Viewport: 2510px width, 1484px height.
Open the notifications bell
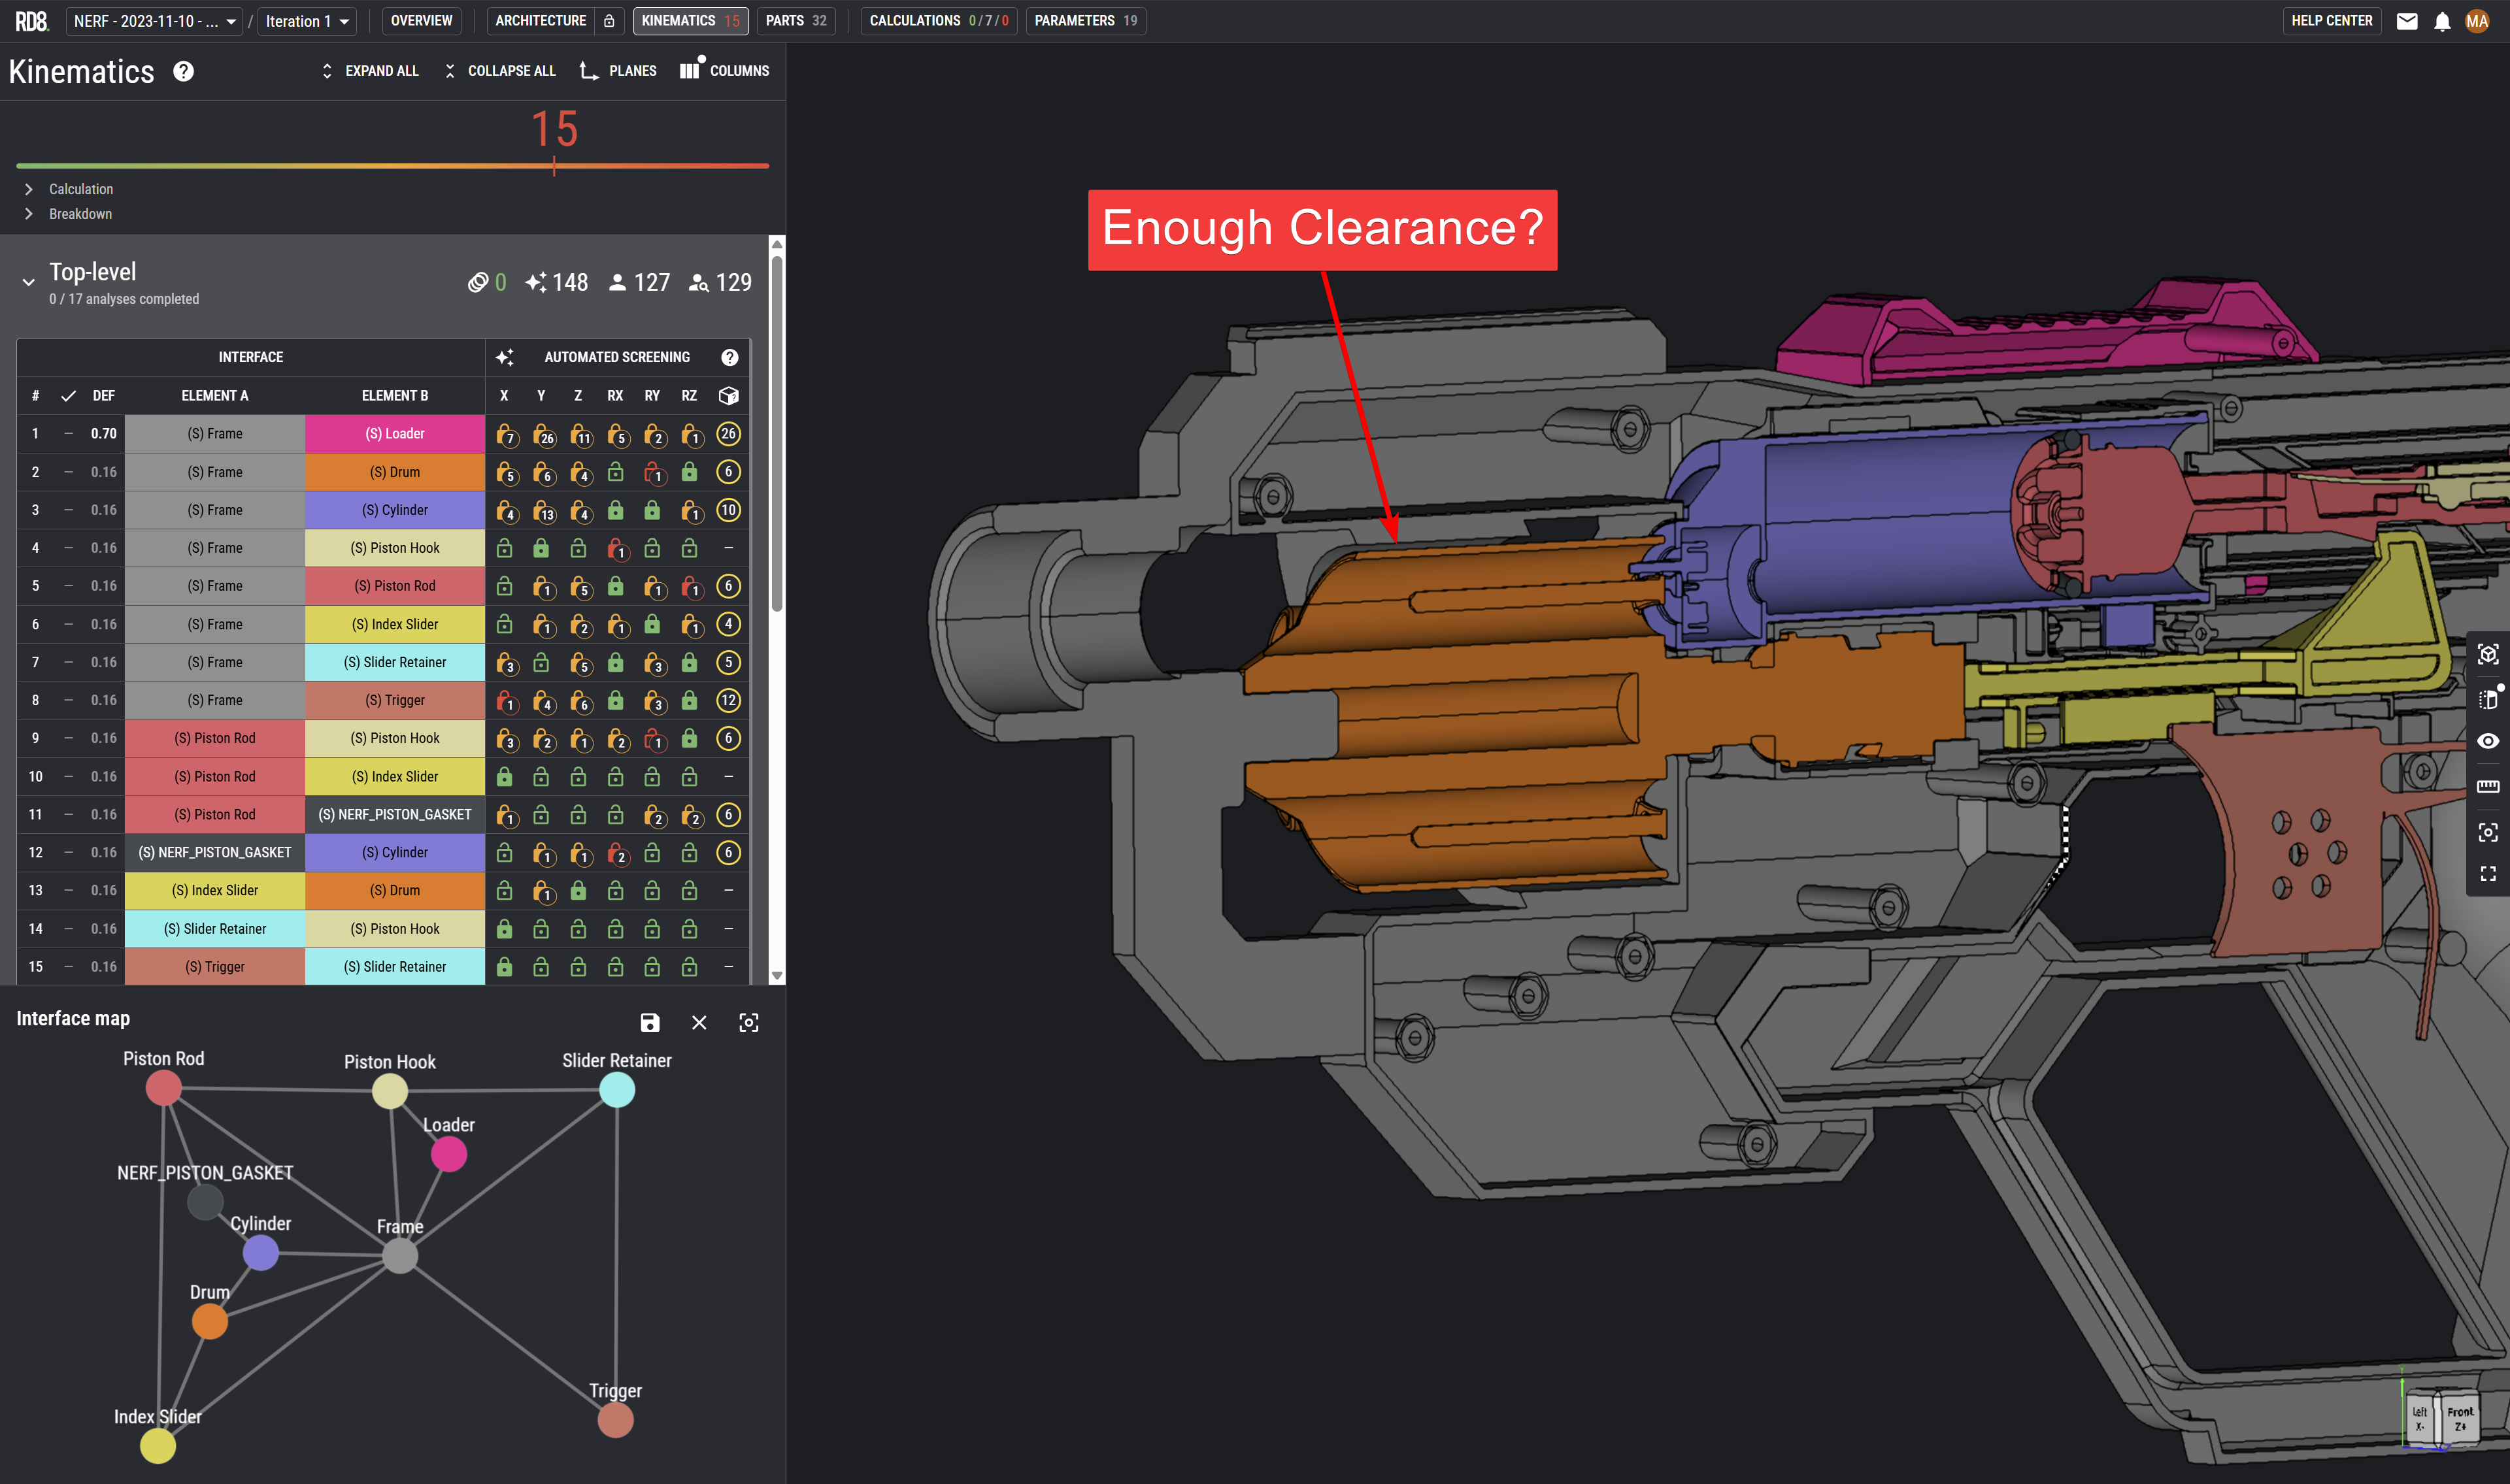click(2441, 21)
